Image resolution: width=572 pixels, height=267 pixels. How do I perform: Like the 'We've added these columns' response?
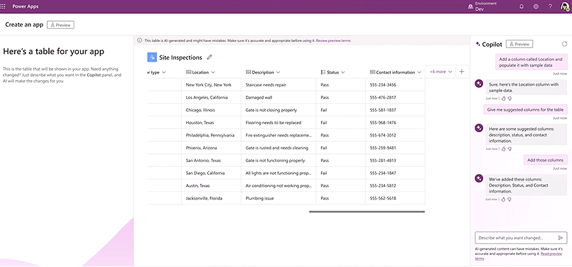[504, 199]
